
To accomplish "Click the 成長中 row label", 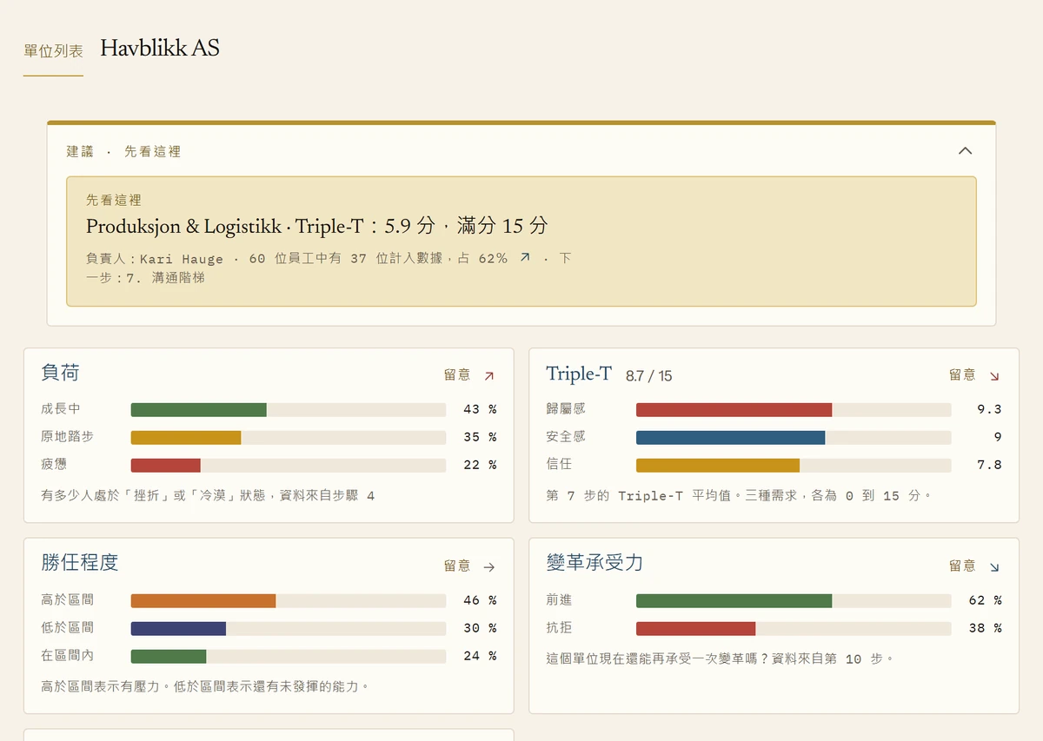I will point(61,409).
